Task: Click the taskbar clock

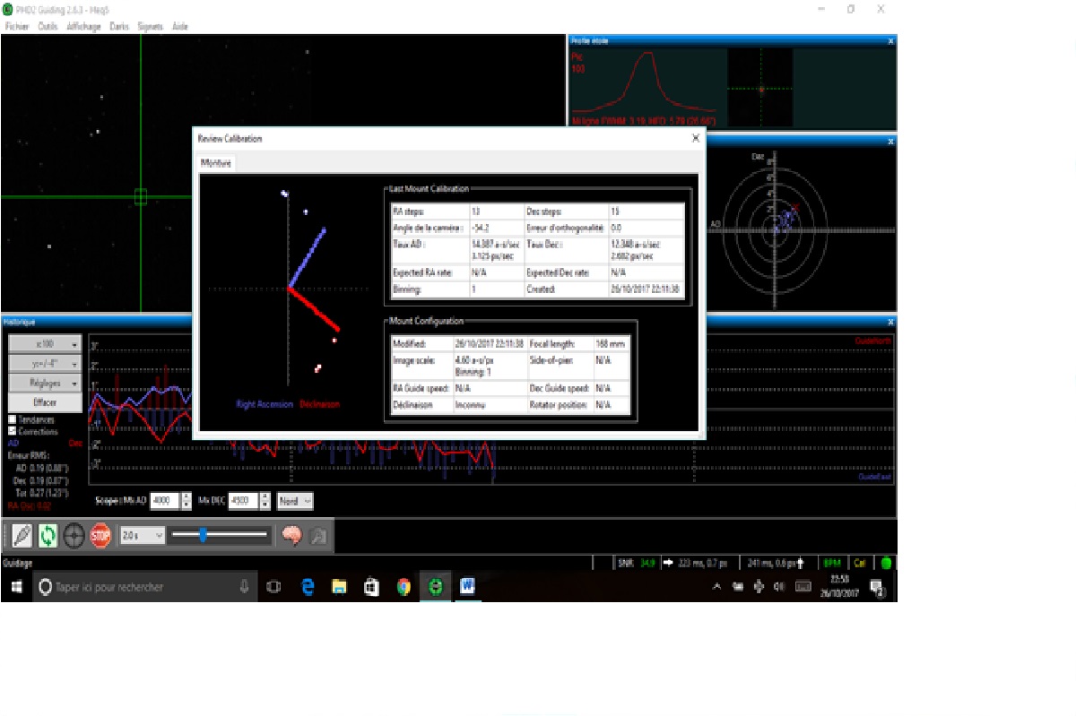Action: [839, 587]
